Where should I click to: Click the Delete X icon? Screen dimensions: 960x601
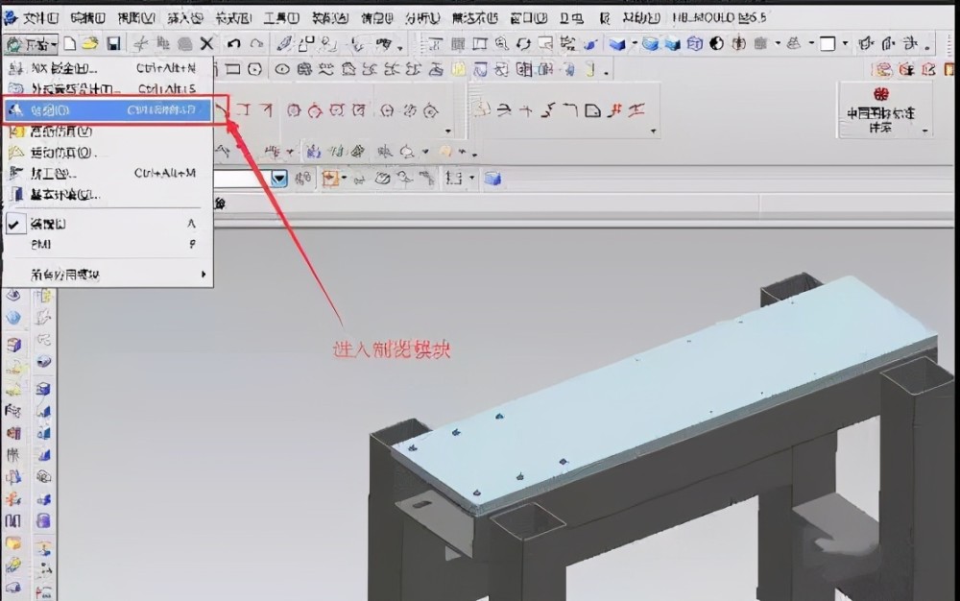pyautogui.click(x=207, y=43)
